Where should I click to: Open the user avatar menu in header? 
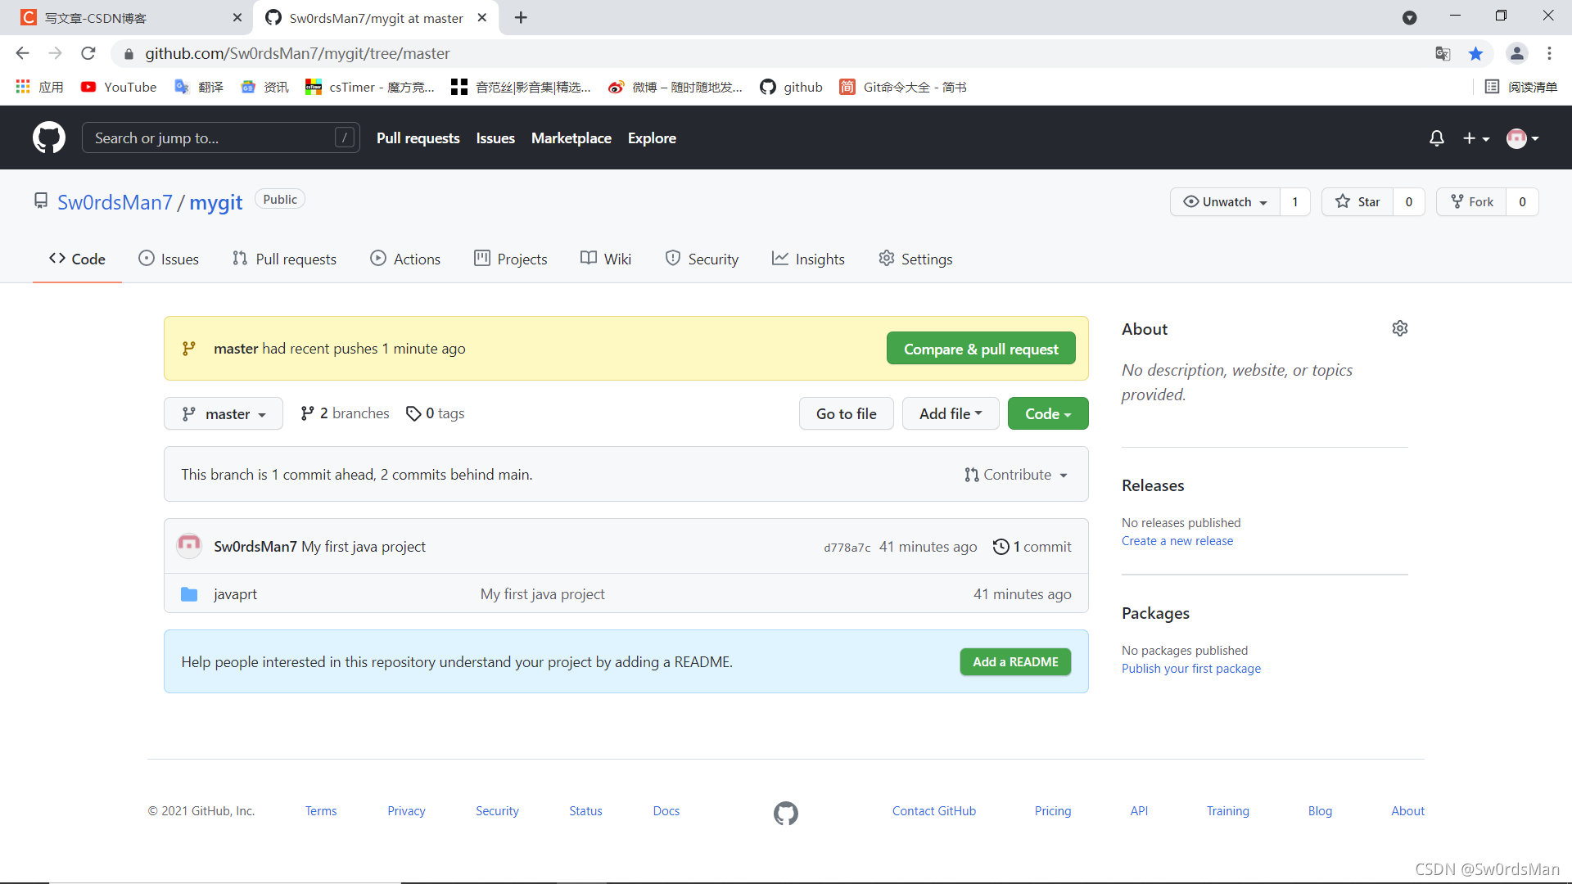pos(1523,138)
